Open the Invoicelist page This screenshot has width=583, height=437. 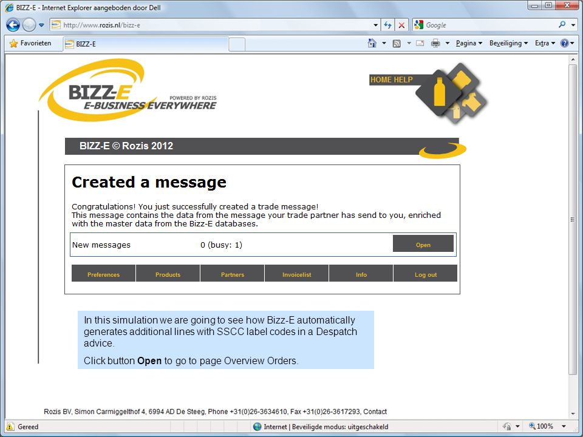coord(297,274)
